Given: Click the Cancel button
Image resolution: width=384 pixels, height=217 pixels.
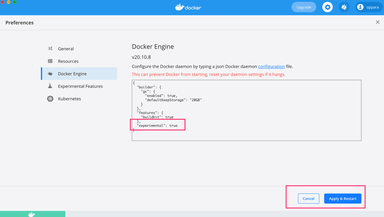Looking at the screenshot, I should point(308,198).
